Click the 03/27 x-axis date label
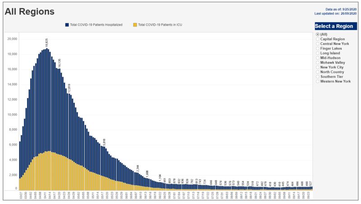Image resolution: width=361 pixels, height=204 pixels. click(x=21, y=195)
